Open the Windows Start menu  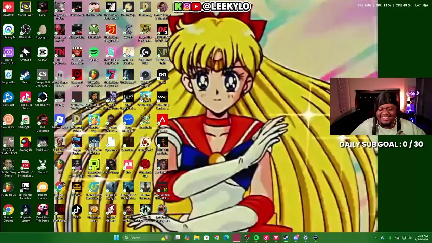point(116,238)
